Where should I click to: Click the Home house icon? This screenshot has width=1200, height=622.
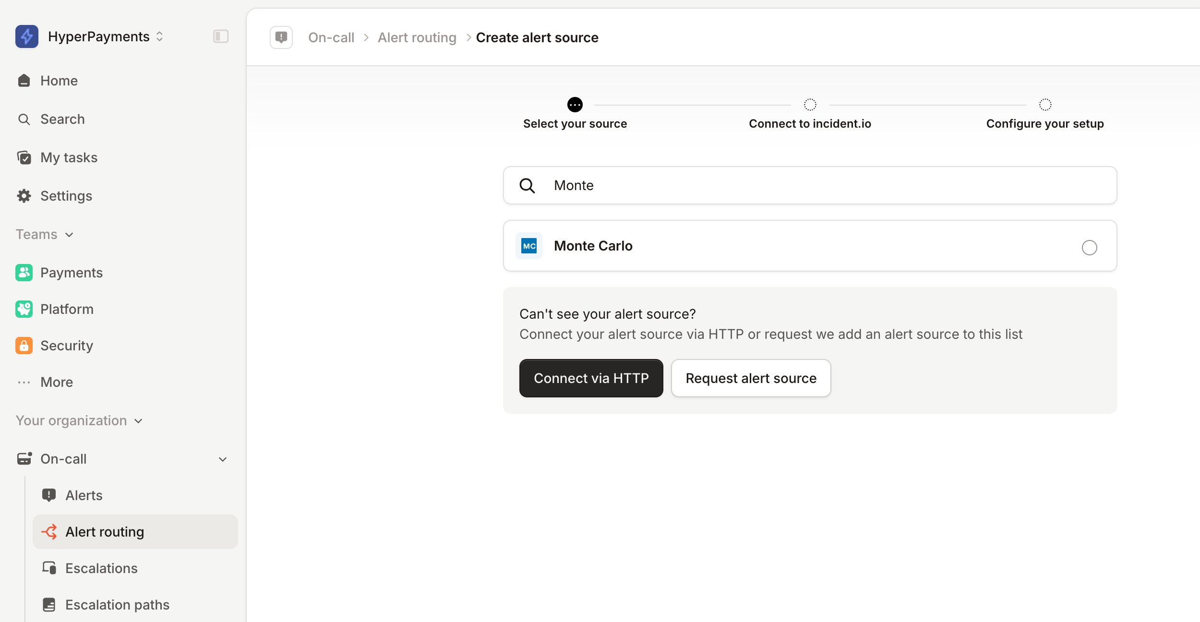24,81
